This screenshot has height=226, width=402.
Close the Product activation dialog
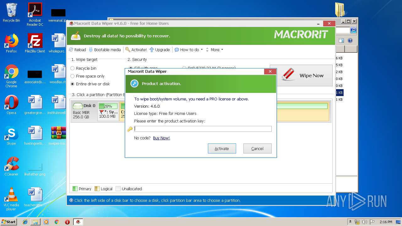[x=270, y=72]
